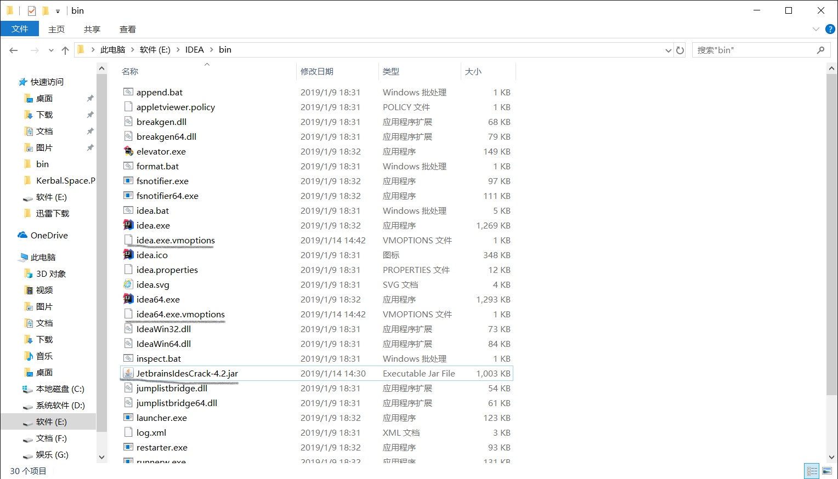The height and width of the screenshot is (479, 838).
Task: Navigate to IDEA in the breadcrumb
Action: (x=194, y=49)
